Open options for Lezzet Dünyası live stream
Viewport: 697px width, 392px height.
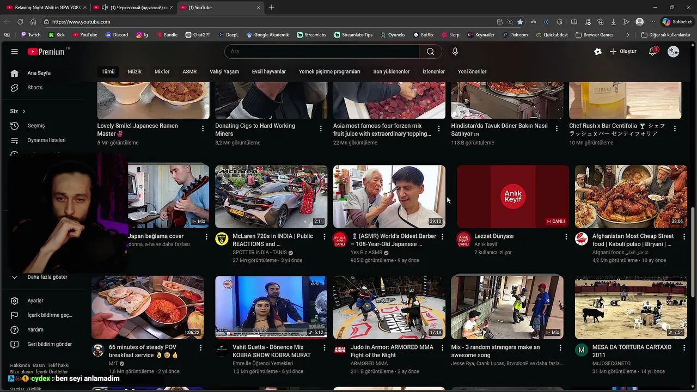[x=566, y=237]
